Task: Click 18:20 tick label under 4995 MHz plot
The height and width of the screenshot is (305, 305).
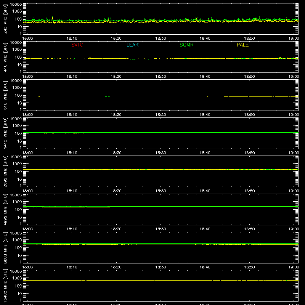Action: click(x=116, y=229)
